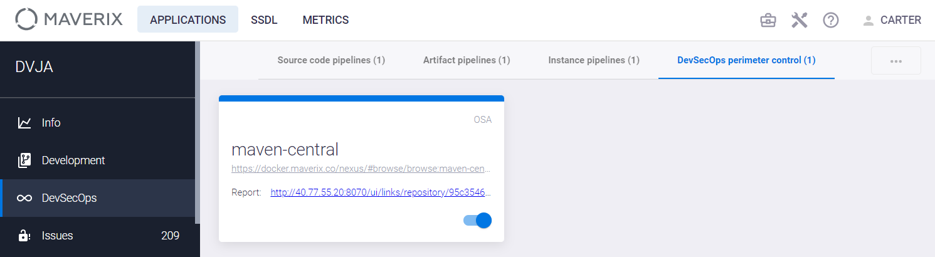Select the DevSecOps infinity icon
935x257 pixels.
(x=24, y=198)
